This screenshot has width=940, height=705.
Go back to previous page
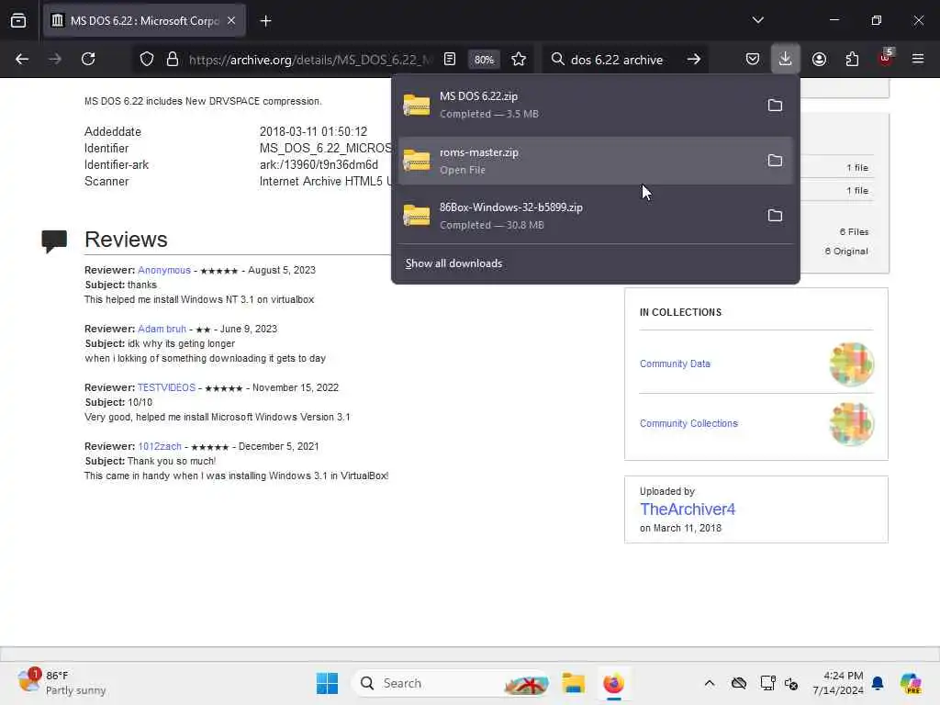[22, 59]
